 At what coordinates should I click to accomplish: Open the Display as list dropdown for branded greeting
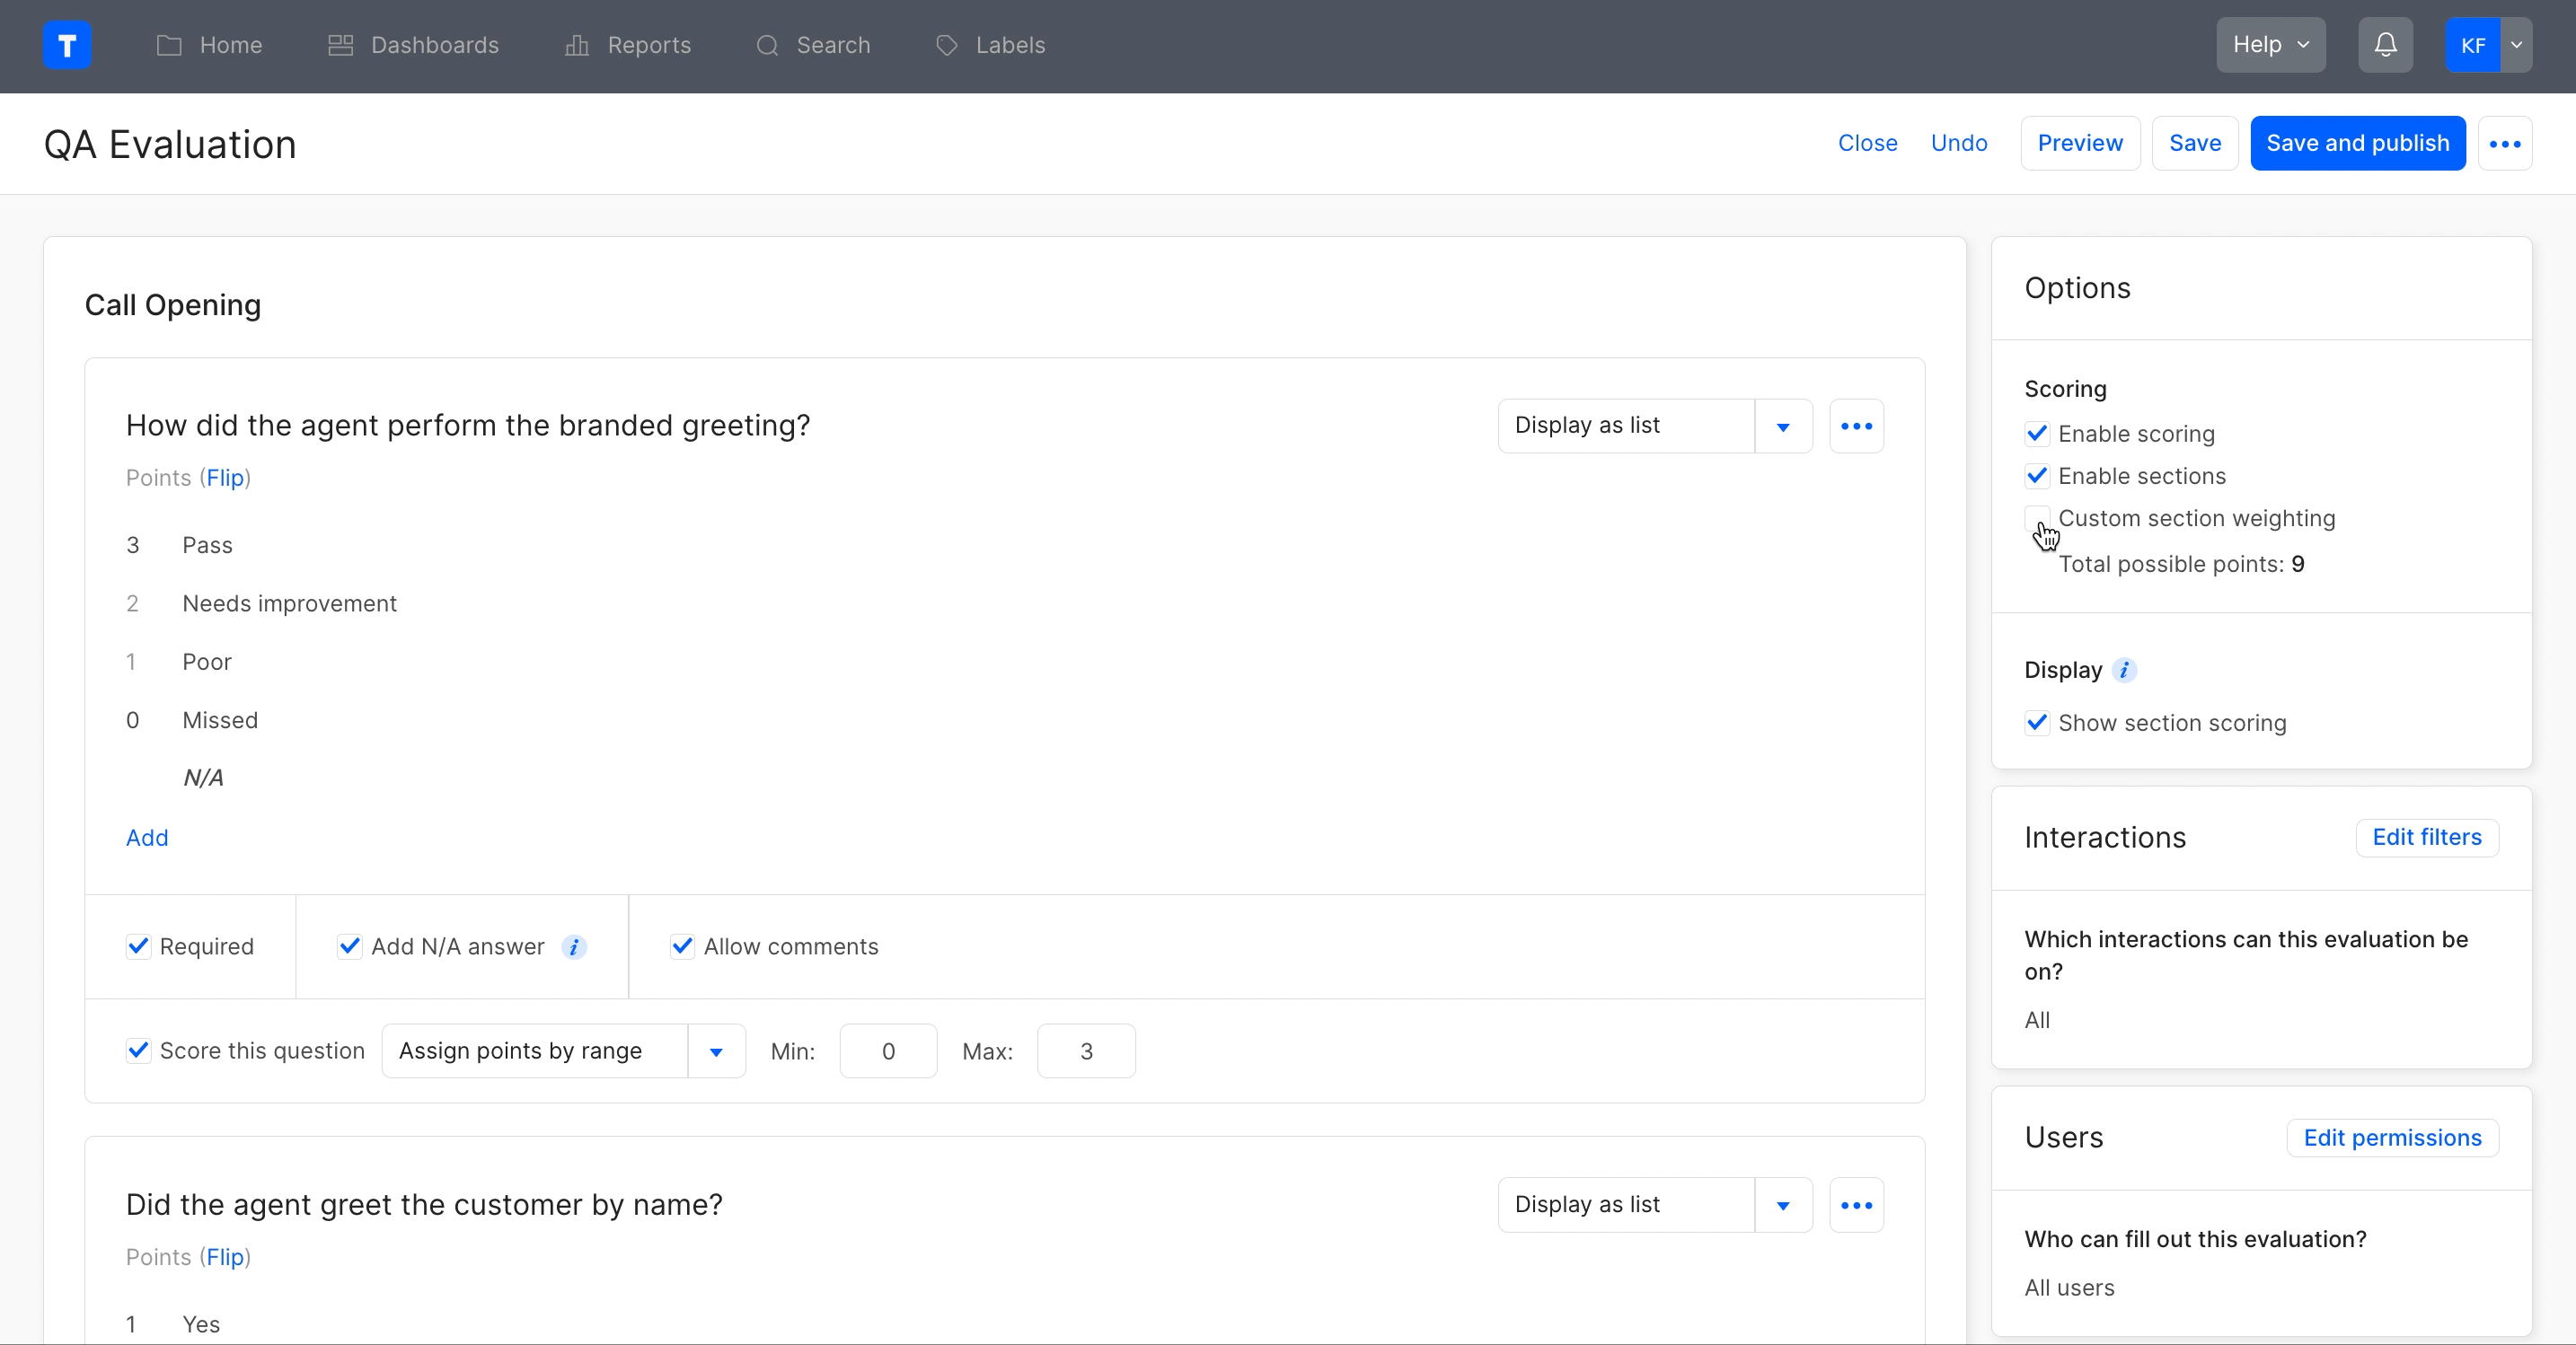tap(1782, 427)
